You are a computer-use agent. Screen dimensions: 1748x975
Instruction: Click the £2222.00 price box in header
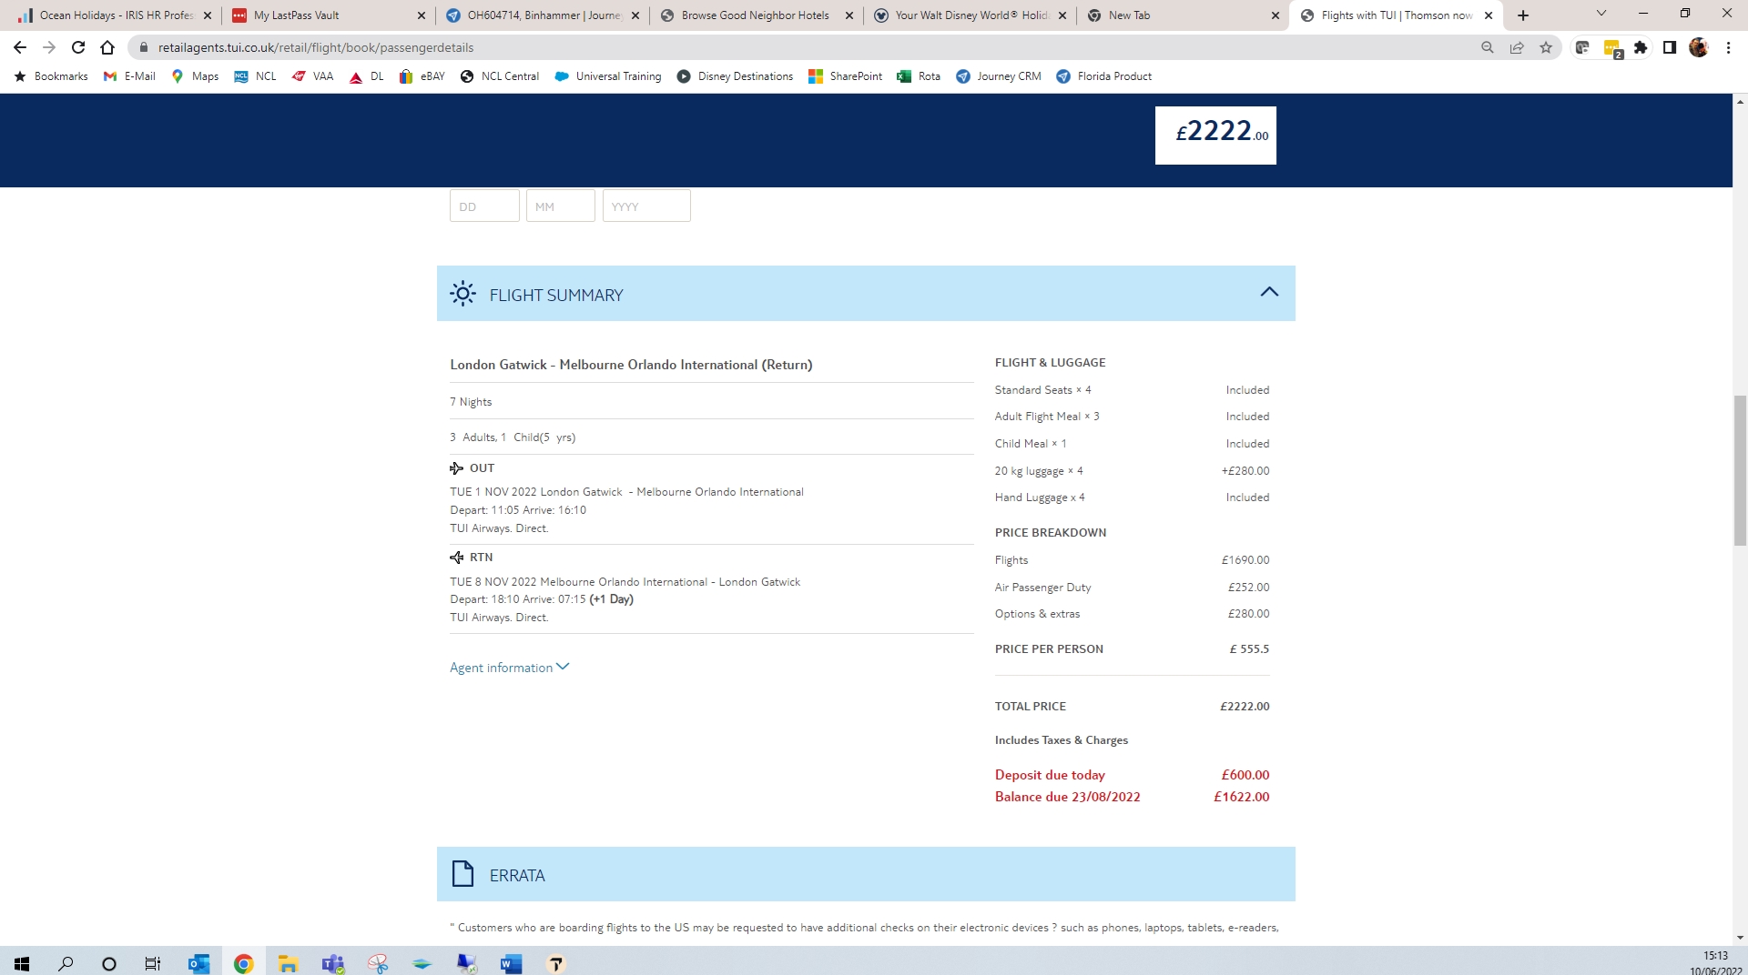coord(1215,136)
